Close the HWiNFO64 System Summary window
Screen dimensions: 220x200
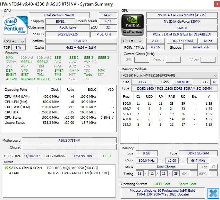click(217, 4)
